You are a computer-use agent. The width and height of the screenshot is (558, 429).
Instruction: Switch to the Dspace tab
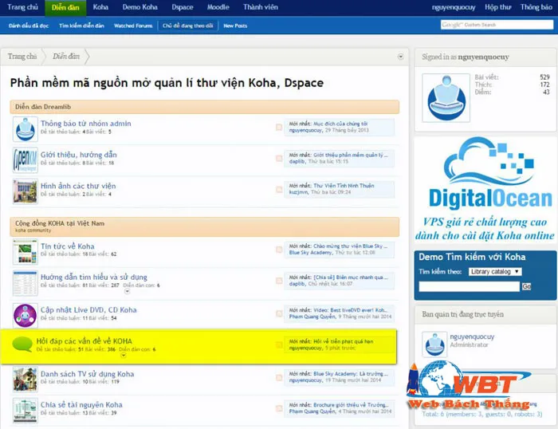[182, 6]
